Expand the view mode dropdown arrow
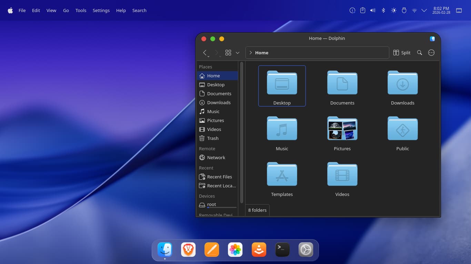This screenshot has width=471, height=264. [x=238, y=53]
